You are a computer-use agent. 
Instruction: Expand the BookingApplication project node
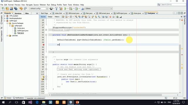pos(5,18)
